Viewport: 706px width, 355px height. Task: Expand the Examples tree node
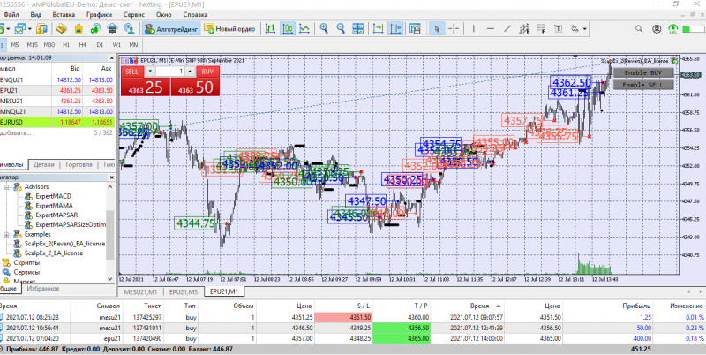[7, 234]
